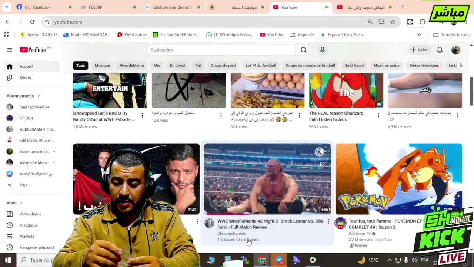Open the Importés bookmarks folder

[x=302, y=34]
